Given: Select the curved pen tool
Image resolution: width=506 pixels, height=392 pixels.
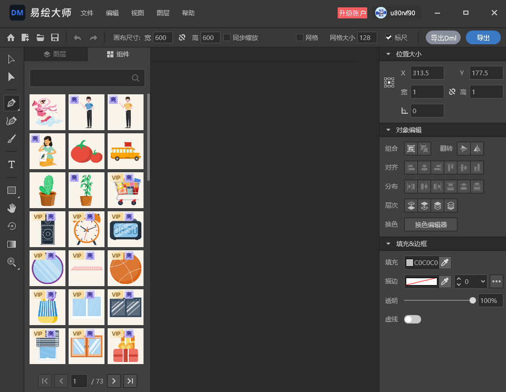Looking at the screenshot, I should (x=12, y=121).
